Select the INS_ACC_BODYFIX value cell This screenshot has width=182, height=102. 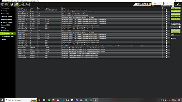(33, 10)
